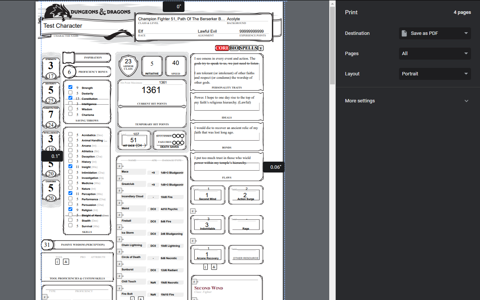Viewport: 480px width, 300px height.
Task: Click the Current Hit Points field showing 1361
Action: [151, 90]
